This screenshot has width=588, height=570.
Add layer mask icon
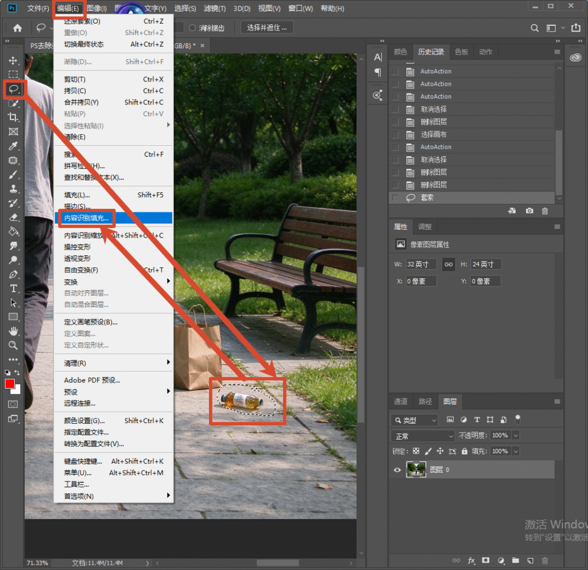point(486,561)
